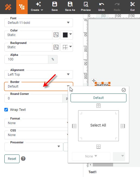The image size is (140, 177).
Task: Click the Save As toolbar button
Action: tap(70, 7)
